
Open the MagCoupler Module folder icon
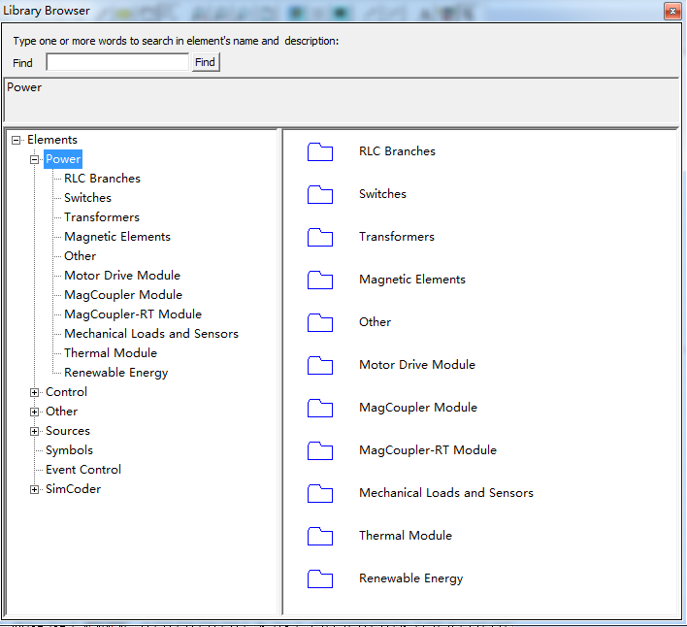320,408
